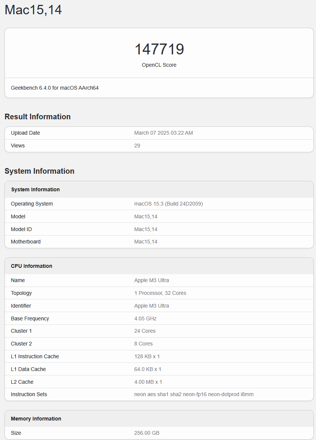
Task: Click the Model row label
Action: [18, 216]
